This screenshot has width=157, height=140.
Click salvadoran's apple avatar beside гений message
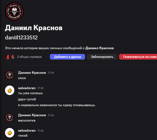pyautogui.click(x=10, y=133)
